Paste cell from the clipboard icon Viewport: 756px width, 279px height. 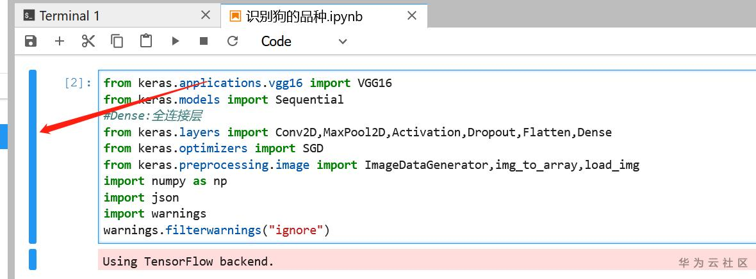point(146,41)
